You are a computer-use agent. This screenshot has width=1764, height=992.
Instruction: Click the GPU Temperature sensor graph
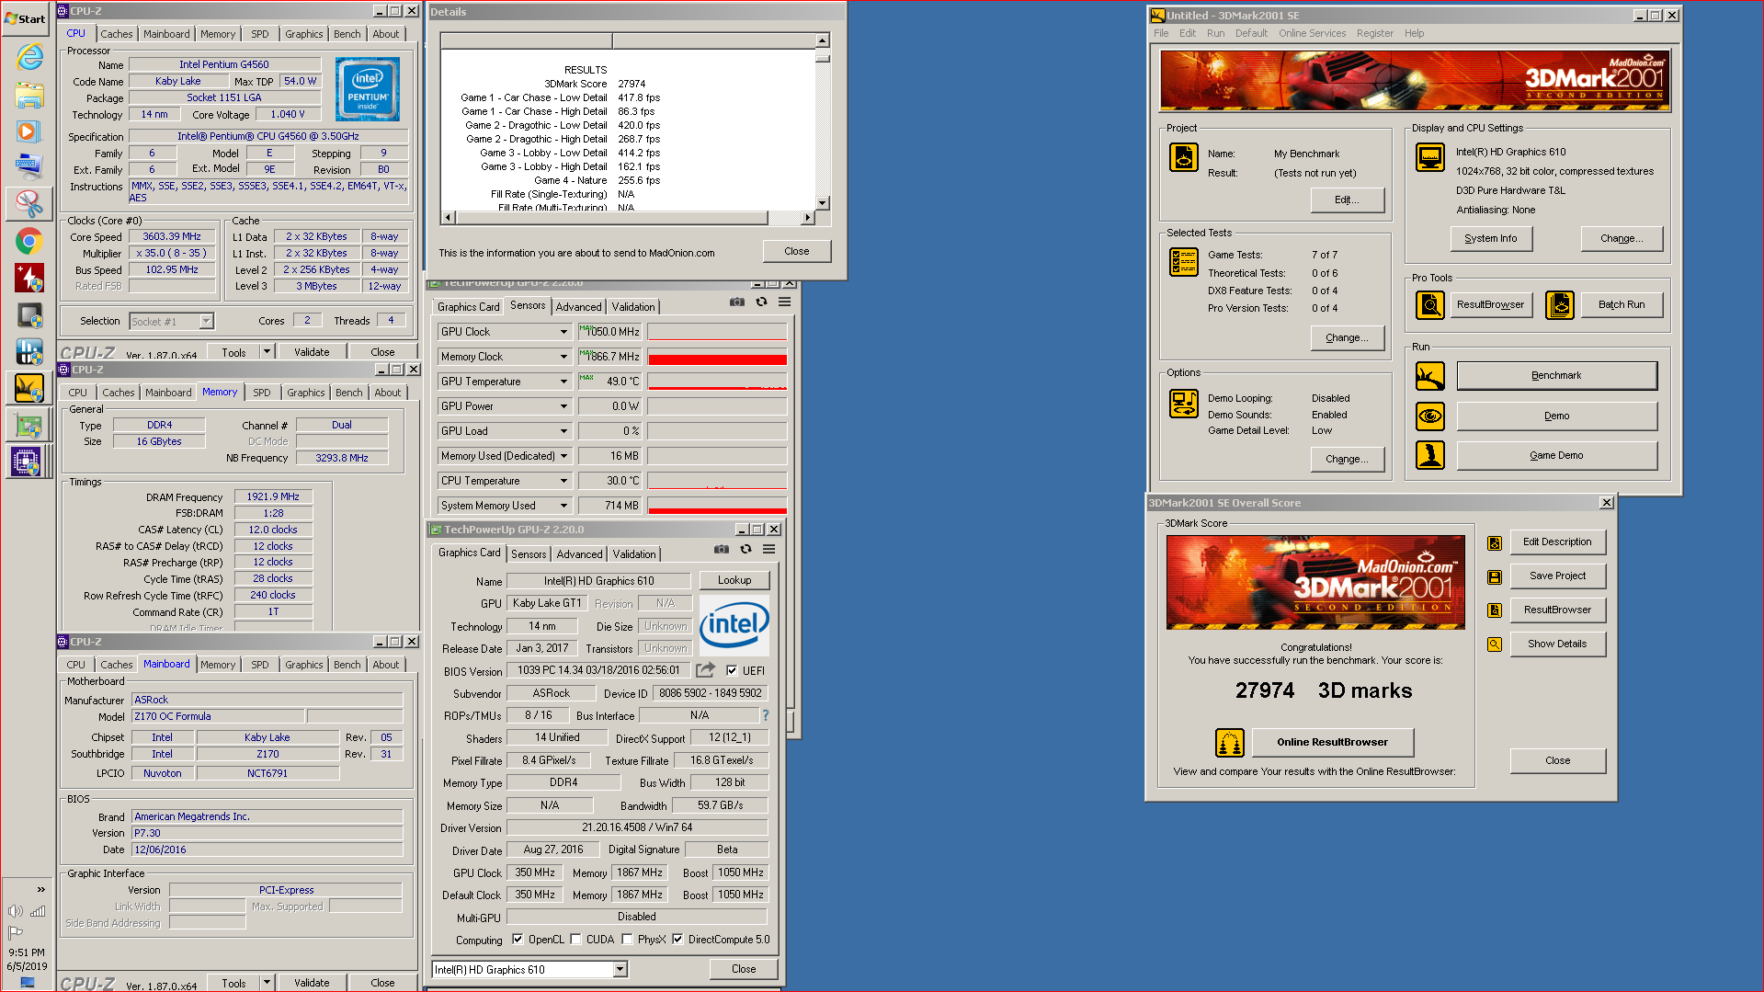click(x=717, y=382)
